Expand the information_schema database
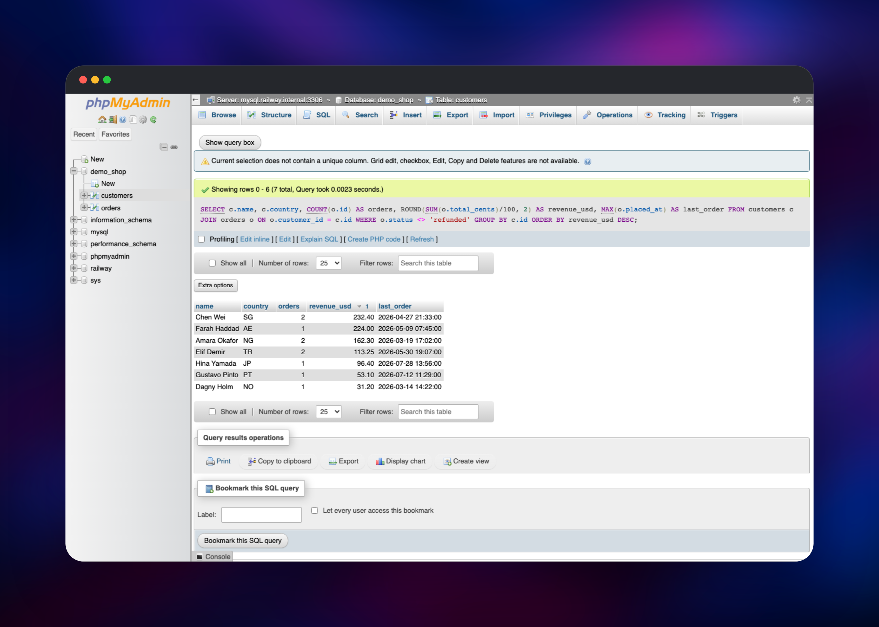879x627 pixels. (x=74, y=220)
